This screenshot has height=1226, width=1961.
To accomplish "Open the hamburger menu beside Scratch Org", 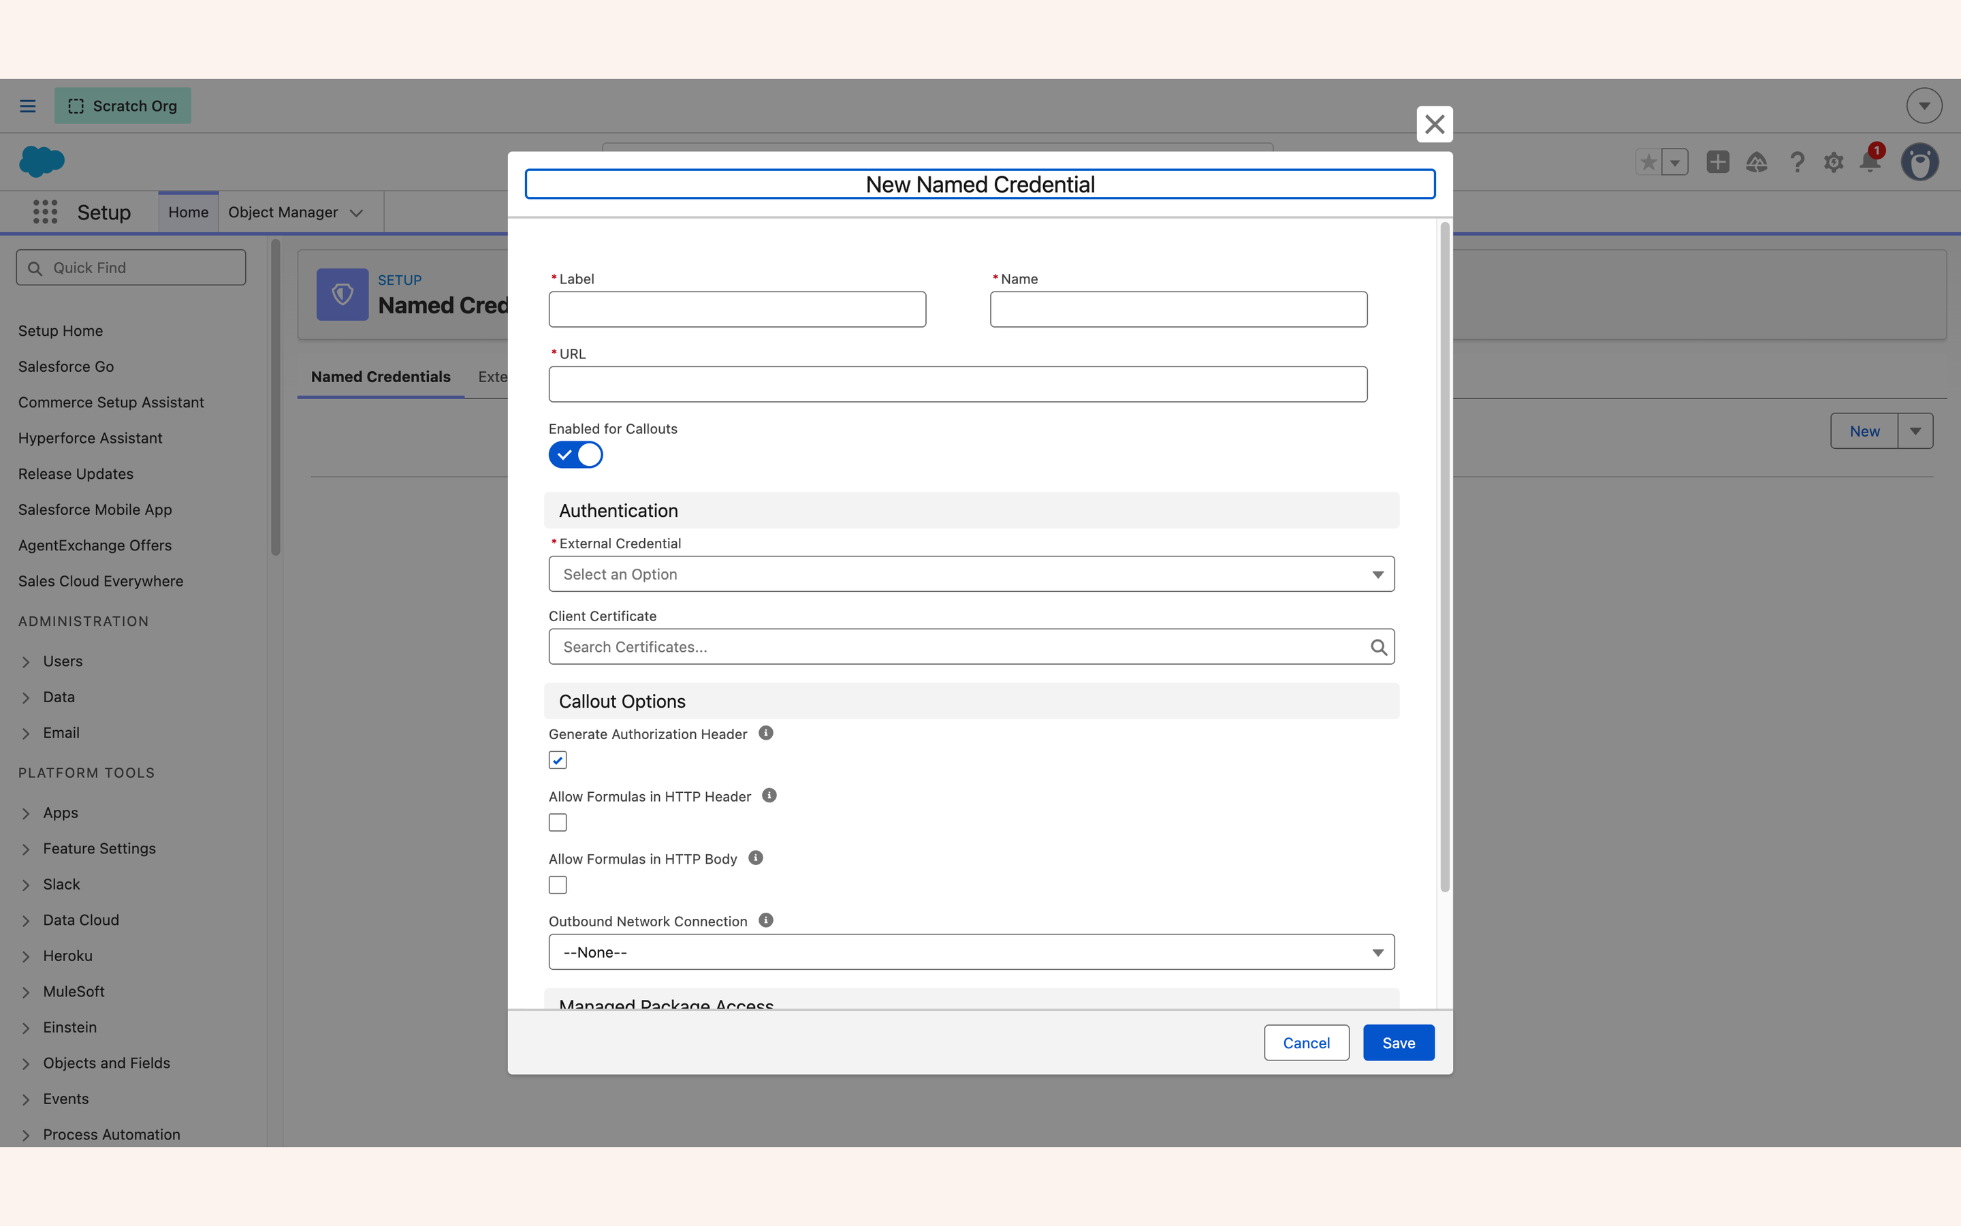I will pyautogui.click(x=27, y=106).
